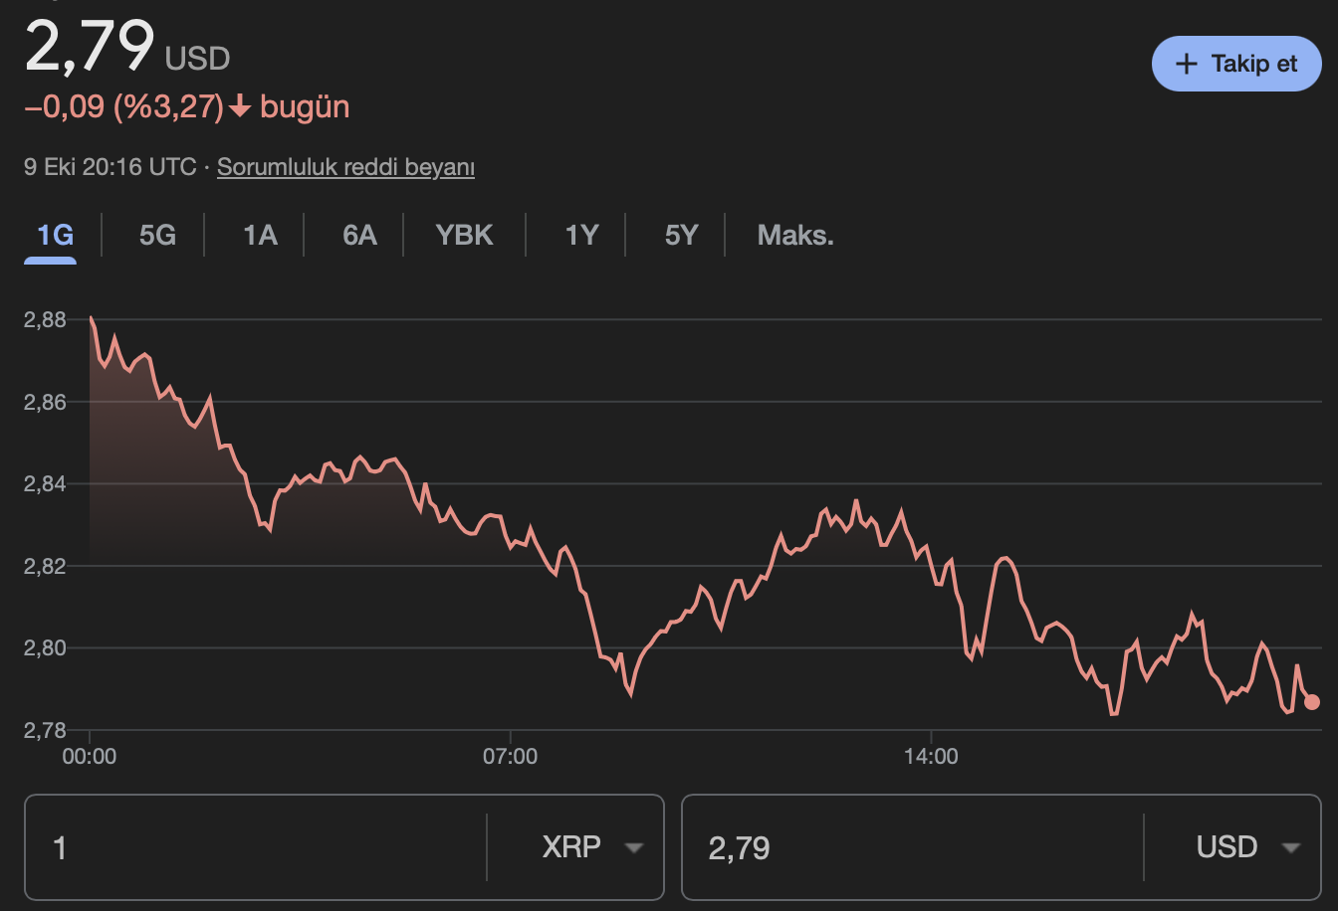Click the 14:00 time label on chart axis
The image size is (1338, 911).
point(931,757)
